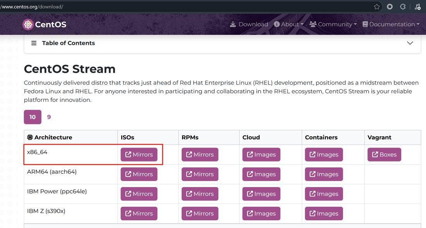Open the media control music note icon

(x=417, y=7)
